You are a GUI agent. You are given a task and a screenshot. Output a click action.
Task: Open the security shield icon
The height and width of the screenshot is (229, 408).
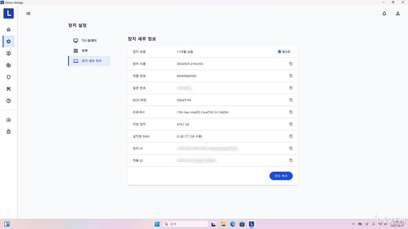(9, 77)
